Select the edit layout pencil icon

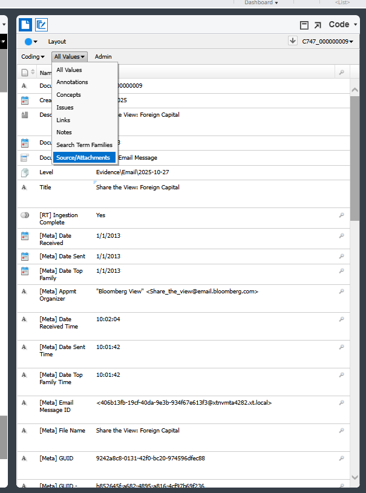[x=41, y=24]
